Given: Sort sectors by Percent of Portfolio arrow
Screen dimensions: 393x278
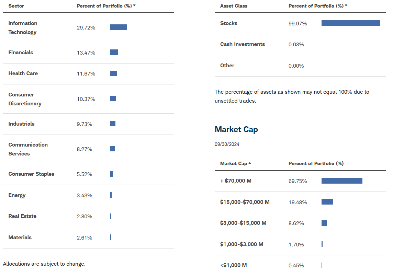Looking at the screenshot, I should (x=134, y=5).
